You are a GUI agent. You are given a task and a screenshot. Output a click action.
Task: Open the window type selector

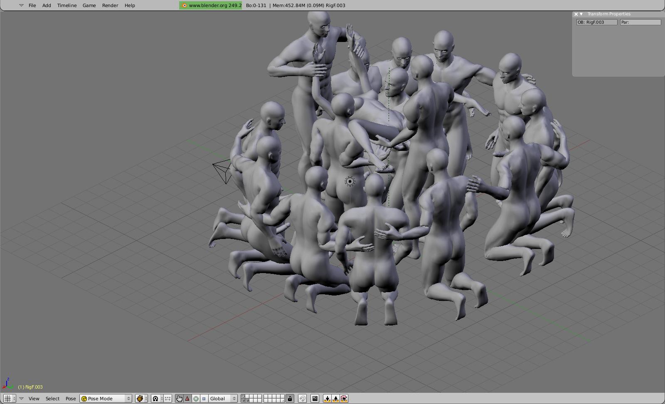coord(10,399)
